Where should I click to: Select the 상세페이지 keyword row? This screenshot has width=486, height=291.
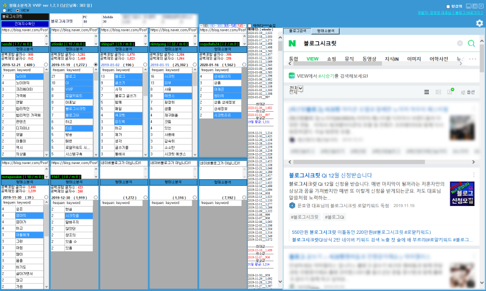click(227, 76)
